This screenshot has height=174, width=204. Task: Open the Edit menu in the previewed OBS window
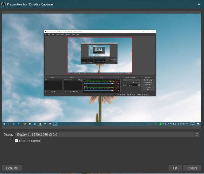49,35
